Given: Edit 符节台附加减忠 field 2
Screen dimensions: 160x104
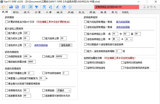Looking at the screenshot, I should [x=66, y=73].
